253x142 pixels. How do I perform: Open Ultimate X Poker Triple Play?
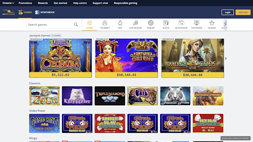coord(77,123)
